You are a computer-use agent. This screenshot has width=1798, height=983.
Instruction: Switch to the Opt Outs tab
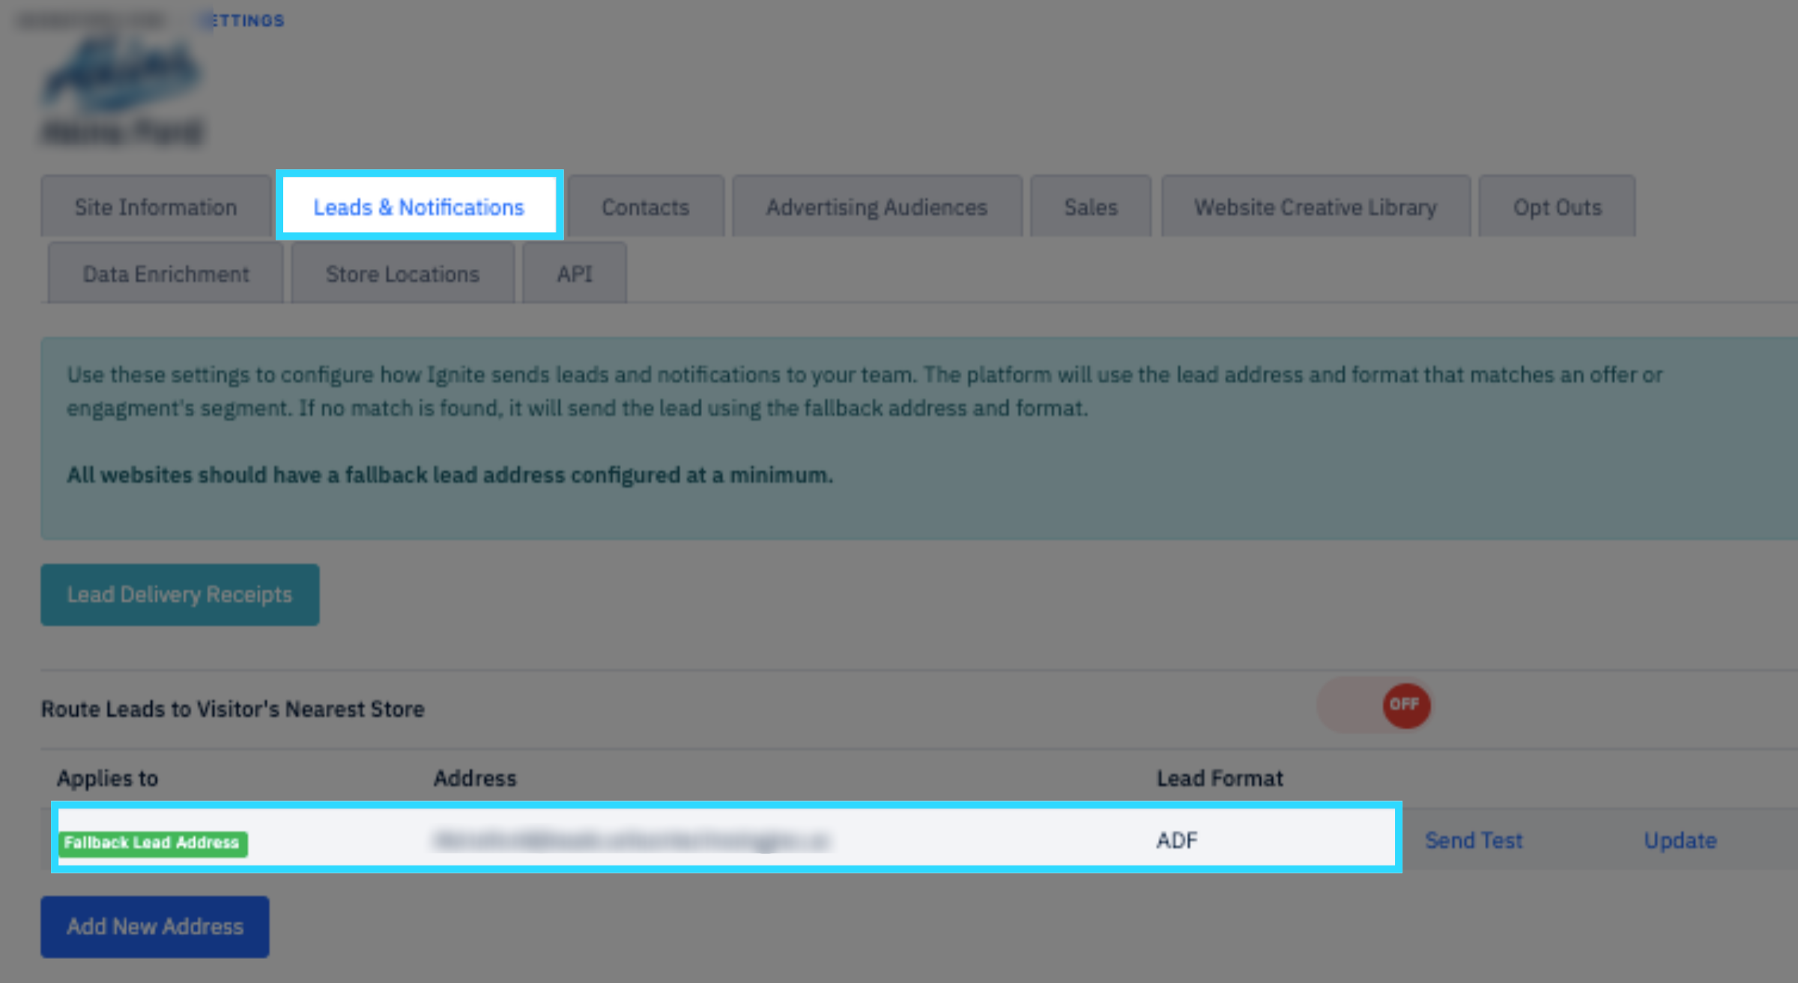(1557, 207)
